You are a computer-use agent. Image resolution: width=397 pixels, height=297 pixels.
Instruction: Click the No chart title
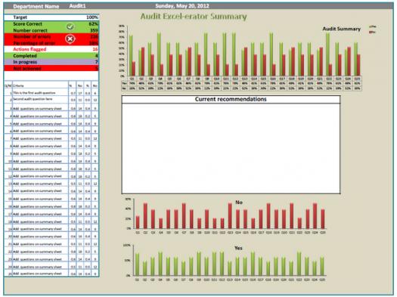pyautogui.click(x=239, y=203)
